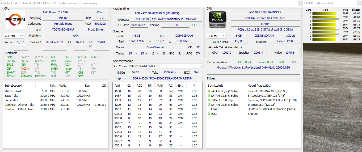Viewport: 362px width, 152px height.
Task: Click the 06/11/2020 BIOS date field
Action: 139,25
